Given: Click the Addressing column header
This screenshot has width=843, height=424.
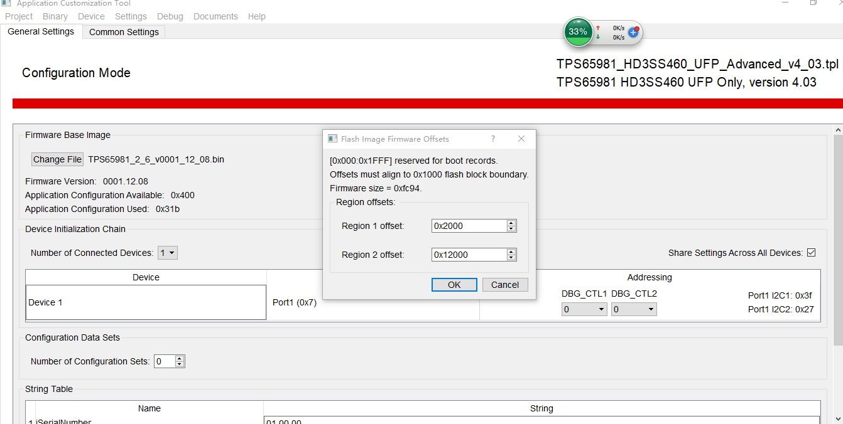Looking at the screenshot, I should pyautogui.click(x=650, y=277).
